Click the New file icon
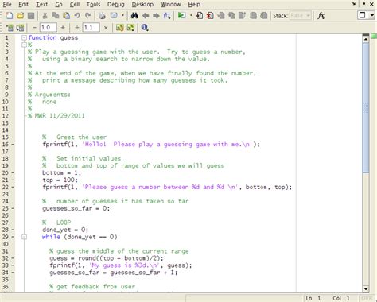The width and height of the screenshot is (377, 302). 10,16
